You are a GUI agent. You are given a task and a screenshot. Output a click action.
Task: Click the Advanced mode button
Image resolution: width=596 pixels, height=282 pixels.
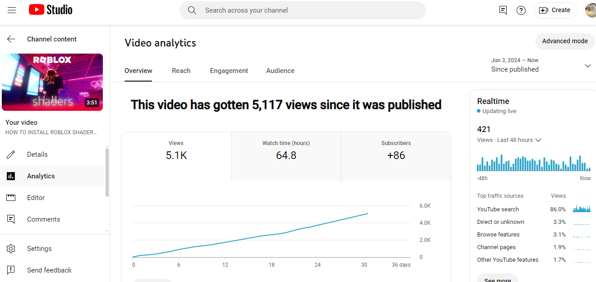(x=565, y=41)
